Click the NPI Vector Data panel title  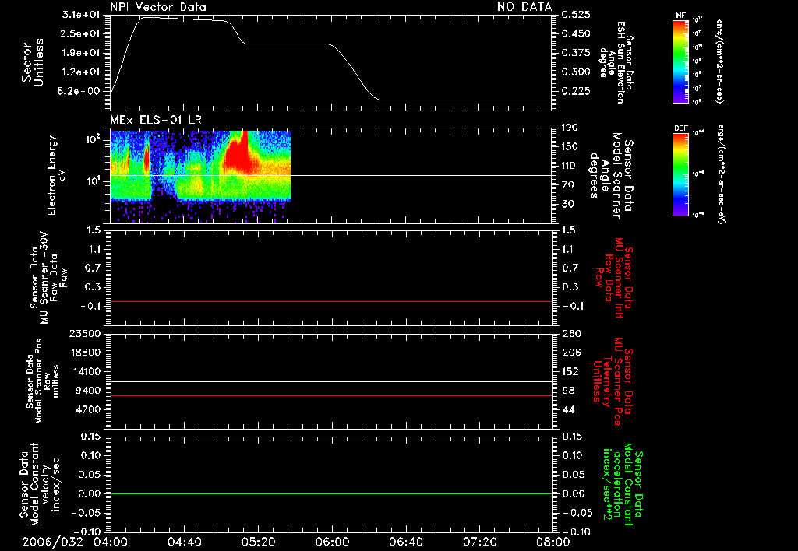158,7
